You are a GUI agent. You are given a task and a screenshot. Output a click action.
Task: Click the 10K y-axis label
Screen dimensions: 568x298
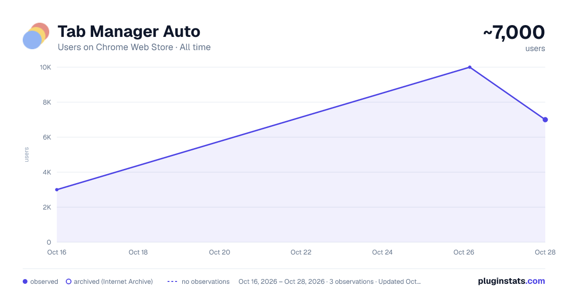point(45,67)
